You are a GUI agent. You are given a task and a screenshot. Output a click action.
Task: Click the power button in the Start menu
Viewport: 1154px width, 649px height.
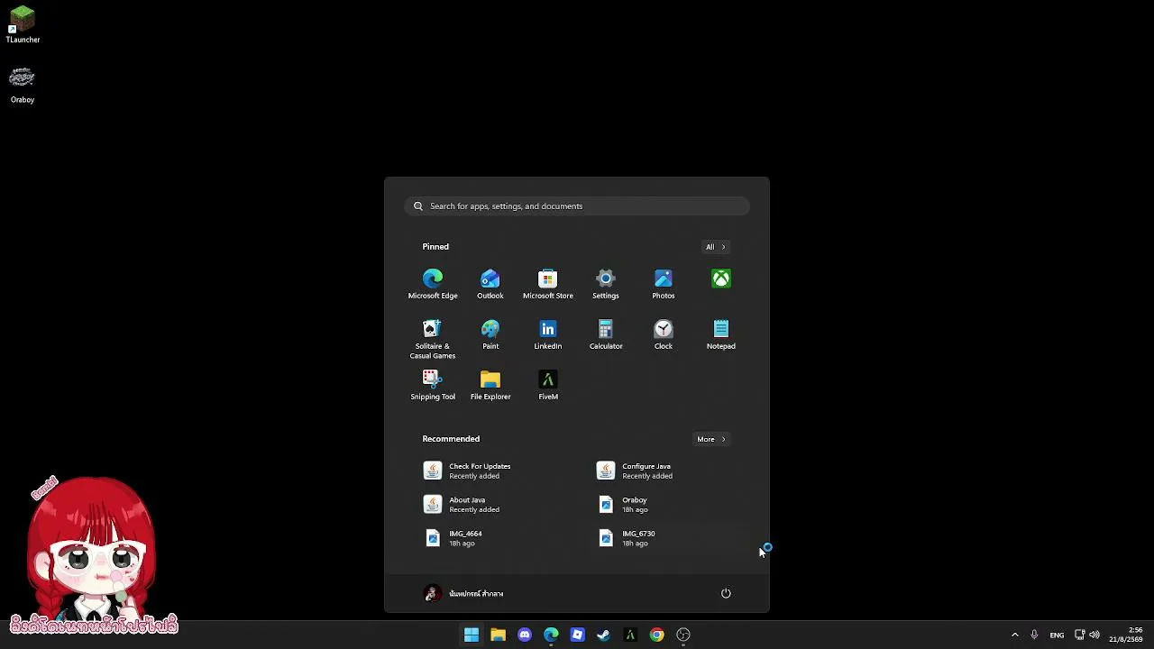[x=726, y=593]
